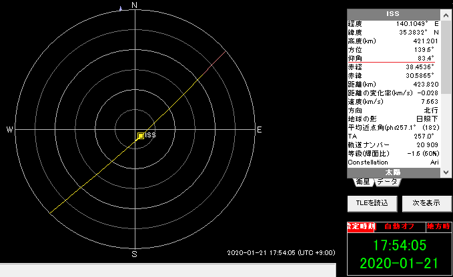
Task: Click the scroll up arrow of the ISS data panel
Action: [446, 15]
